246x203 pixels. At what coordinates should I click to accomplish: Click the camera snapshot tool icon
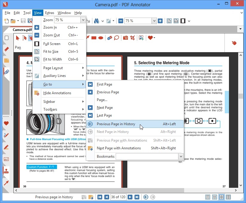click(126, 38)
